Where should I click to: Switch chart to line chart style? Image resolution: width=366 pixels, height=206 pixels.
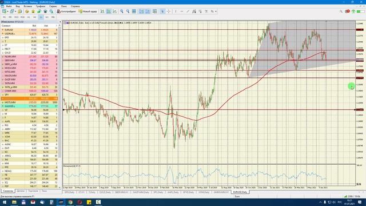pyautogui.click(x=114, y=11)
